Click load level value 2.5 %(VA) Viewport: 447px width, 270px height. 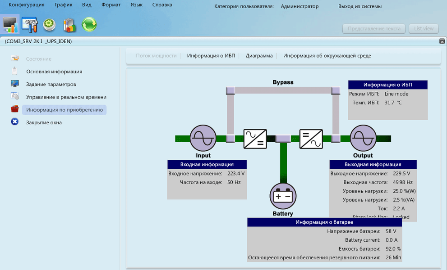click(x=404, y=200)
